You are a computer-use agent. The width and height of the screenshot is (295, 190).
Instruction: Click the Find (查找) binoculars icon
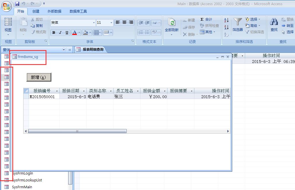pos(274,22)
